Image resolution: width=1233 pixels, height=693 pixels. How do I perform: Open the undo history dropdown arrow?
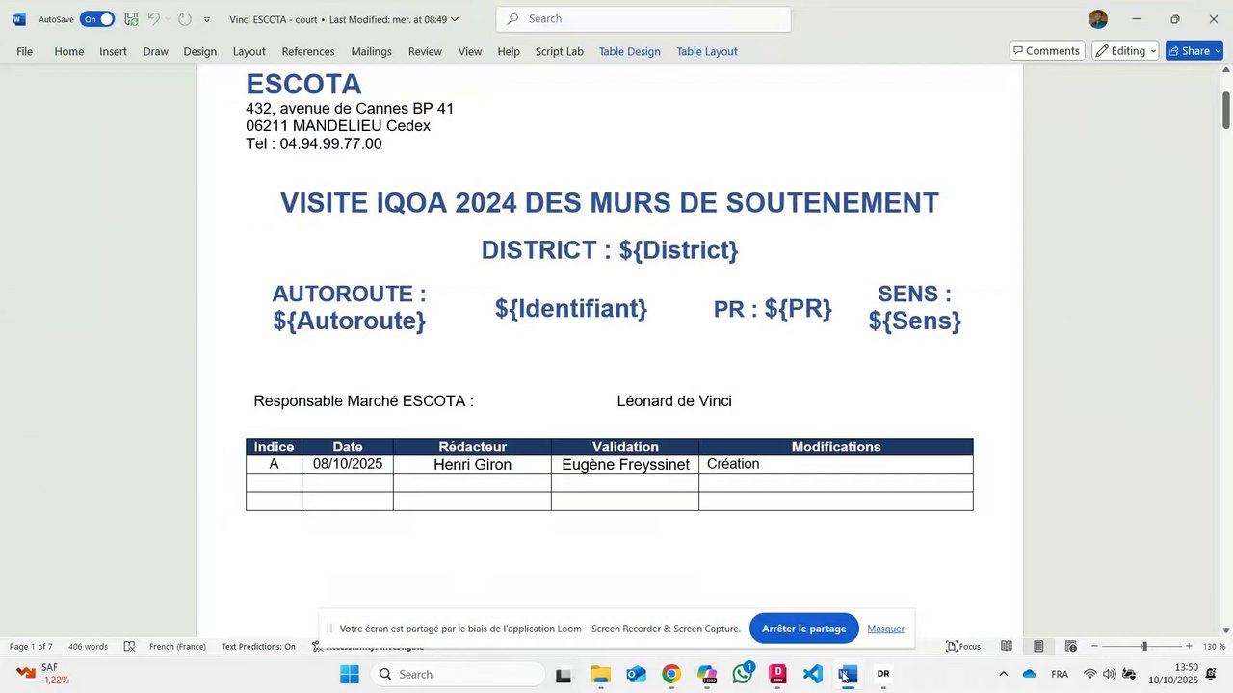(168, 19)
